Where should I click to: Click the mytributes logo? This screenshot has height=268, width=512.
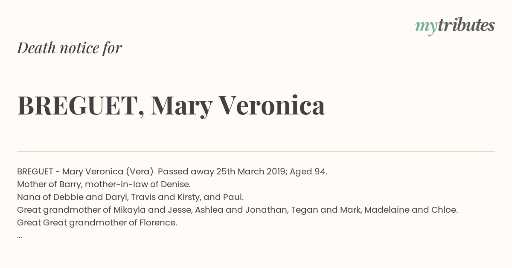[x=455, y=26]
